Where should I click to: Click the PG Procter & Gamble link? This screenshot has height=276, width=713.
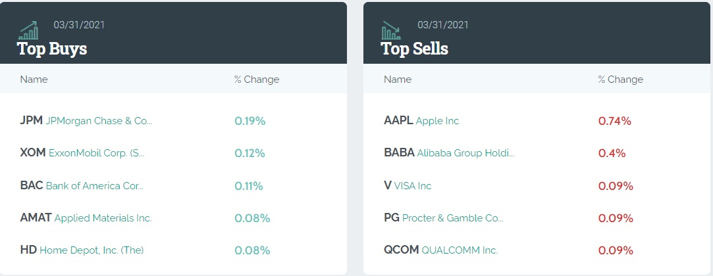(x=443, y=218)
